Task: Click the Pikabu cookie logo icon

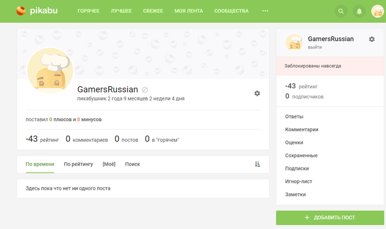Action: point(21,11)
